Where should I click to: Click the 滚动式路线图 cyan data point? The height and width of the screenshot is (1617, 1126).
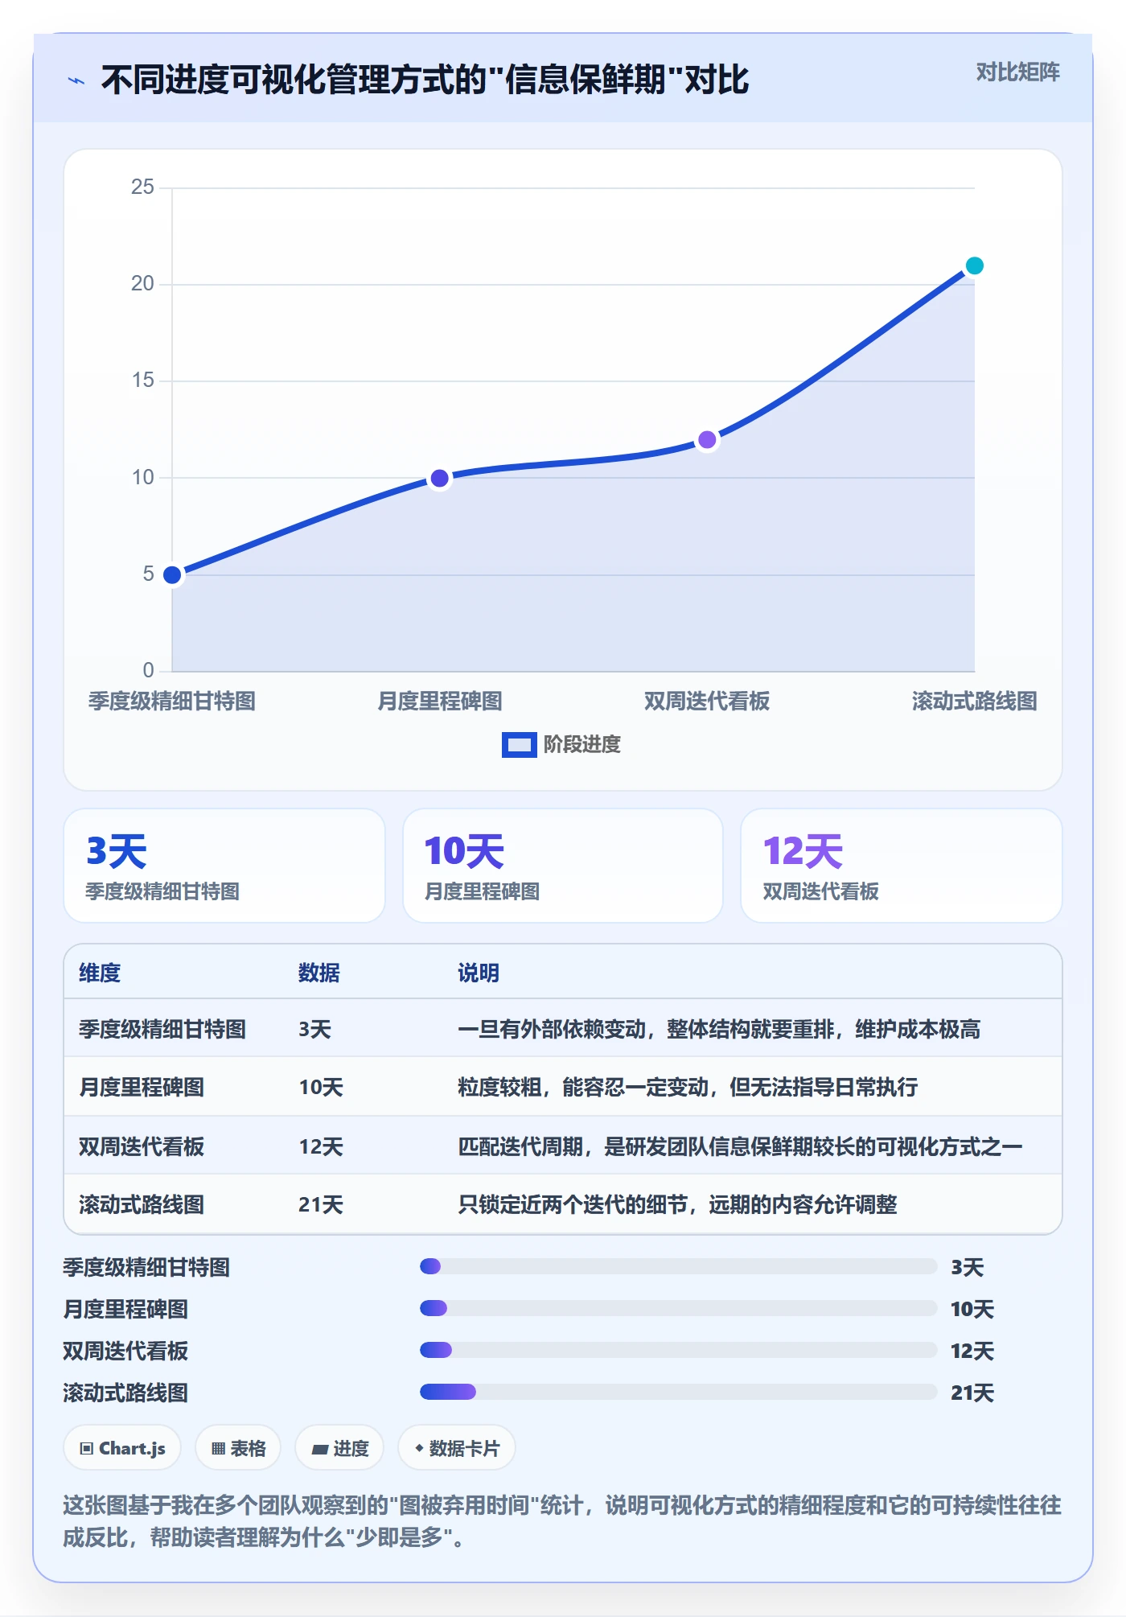pos(974,265)
